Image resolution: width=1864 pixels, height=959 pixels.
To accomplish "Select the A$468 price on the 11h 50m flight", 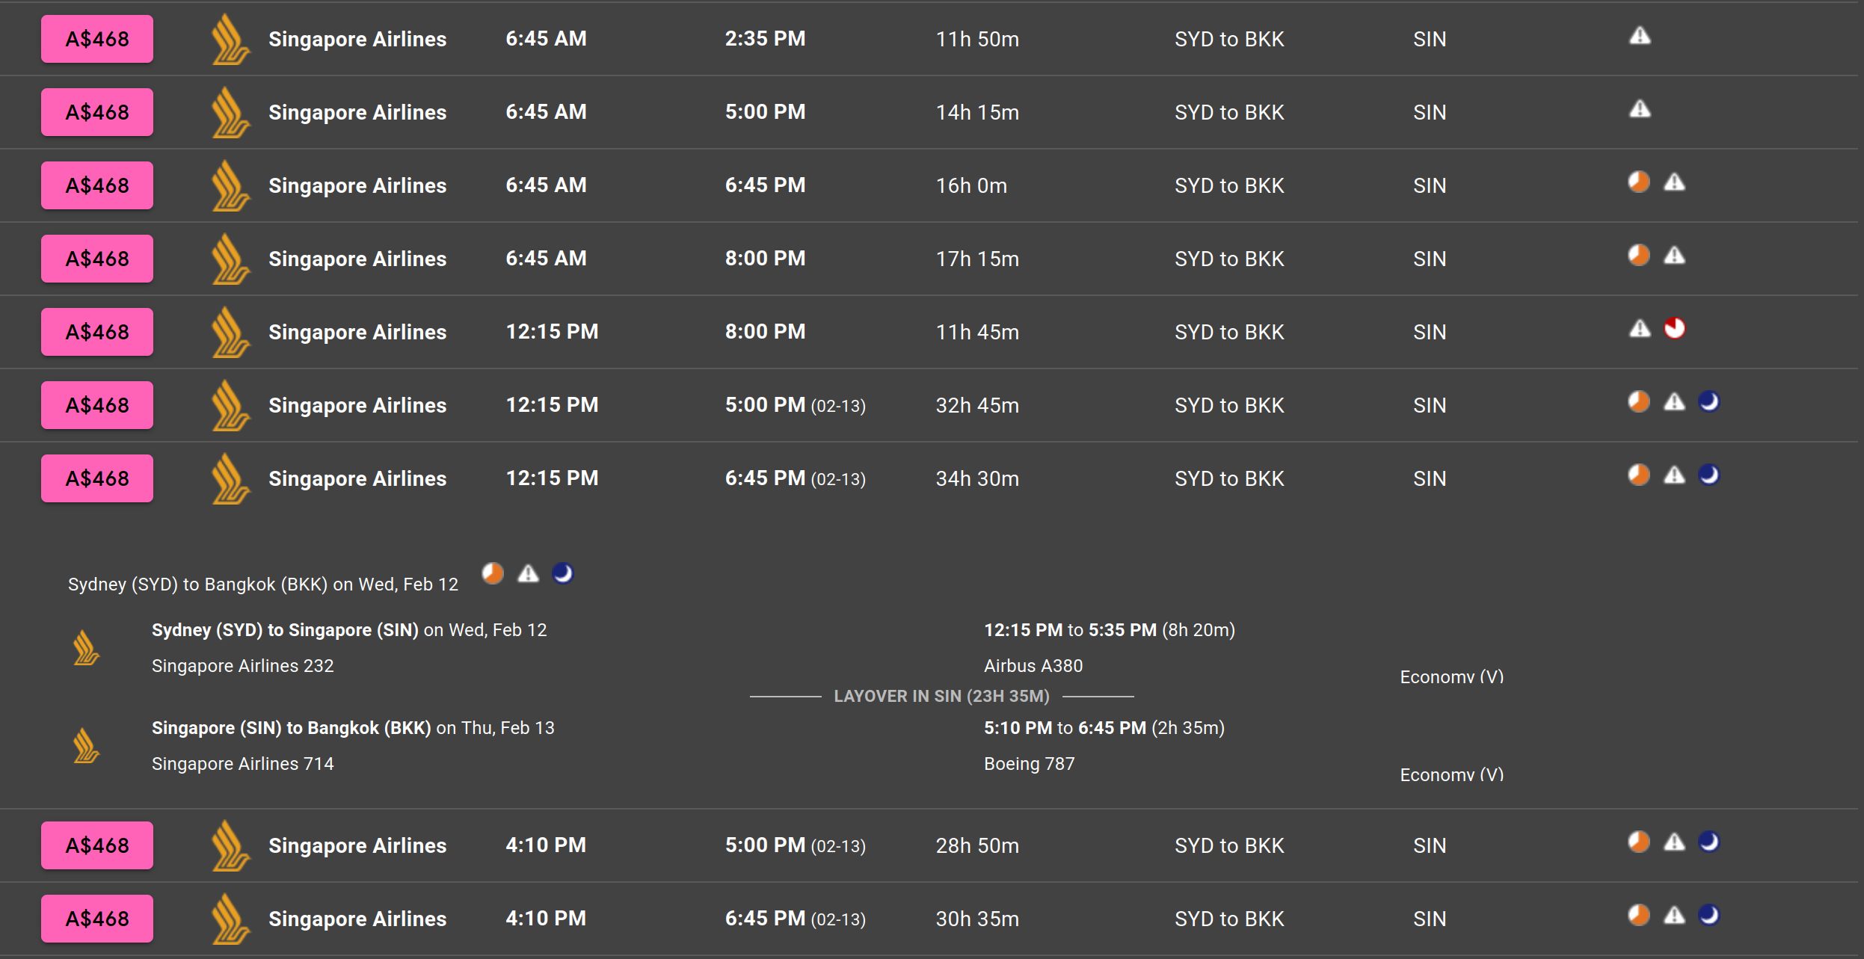I will click(97, 39).
